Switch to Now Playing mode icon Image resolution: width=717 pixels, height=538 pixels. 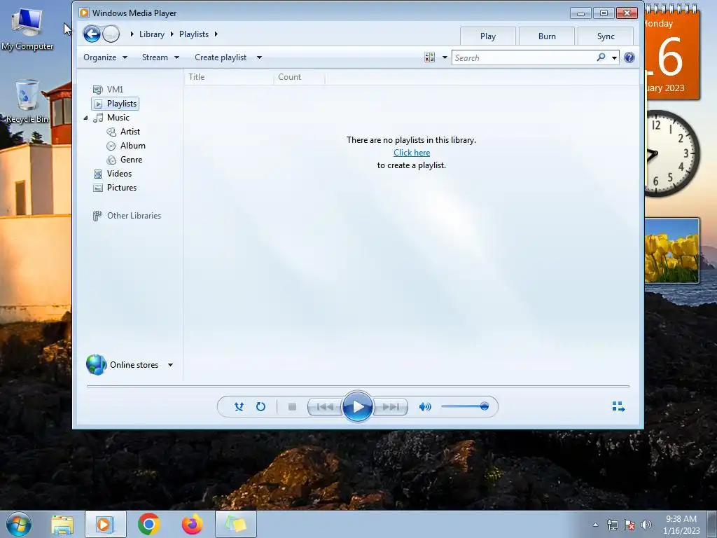618,406
